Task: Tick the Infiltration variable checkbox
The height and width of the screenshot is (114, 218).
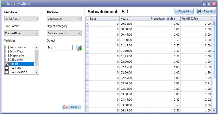Action: click(7, 60)
